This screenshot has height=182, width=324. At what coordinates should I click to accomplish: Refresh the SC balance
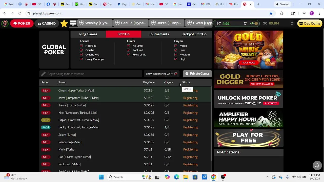[x=245, y=23]
